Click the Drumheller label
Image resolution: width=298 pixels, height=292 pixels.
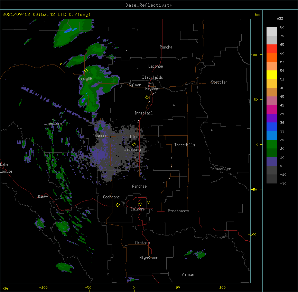click(x=221, y=169)
